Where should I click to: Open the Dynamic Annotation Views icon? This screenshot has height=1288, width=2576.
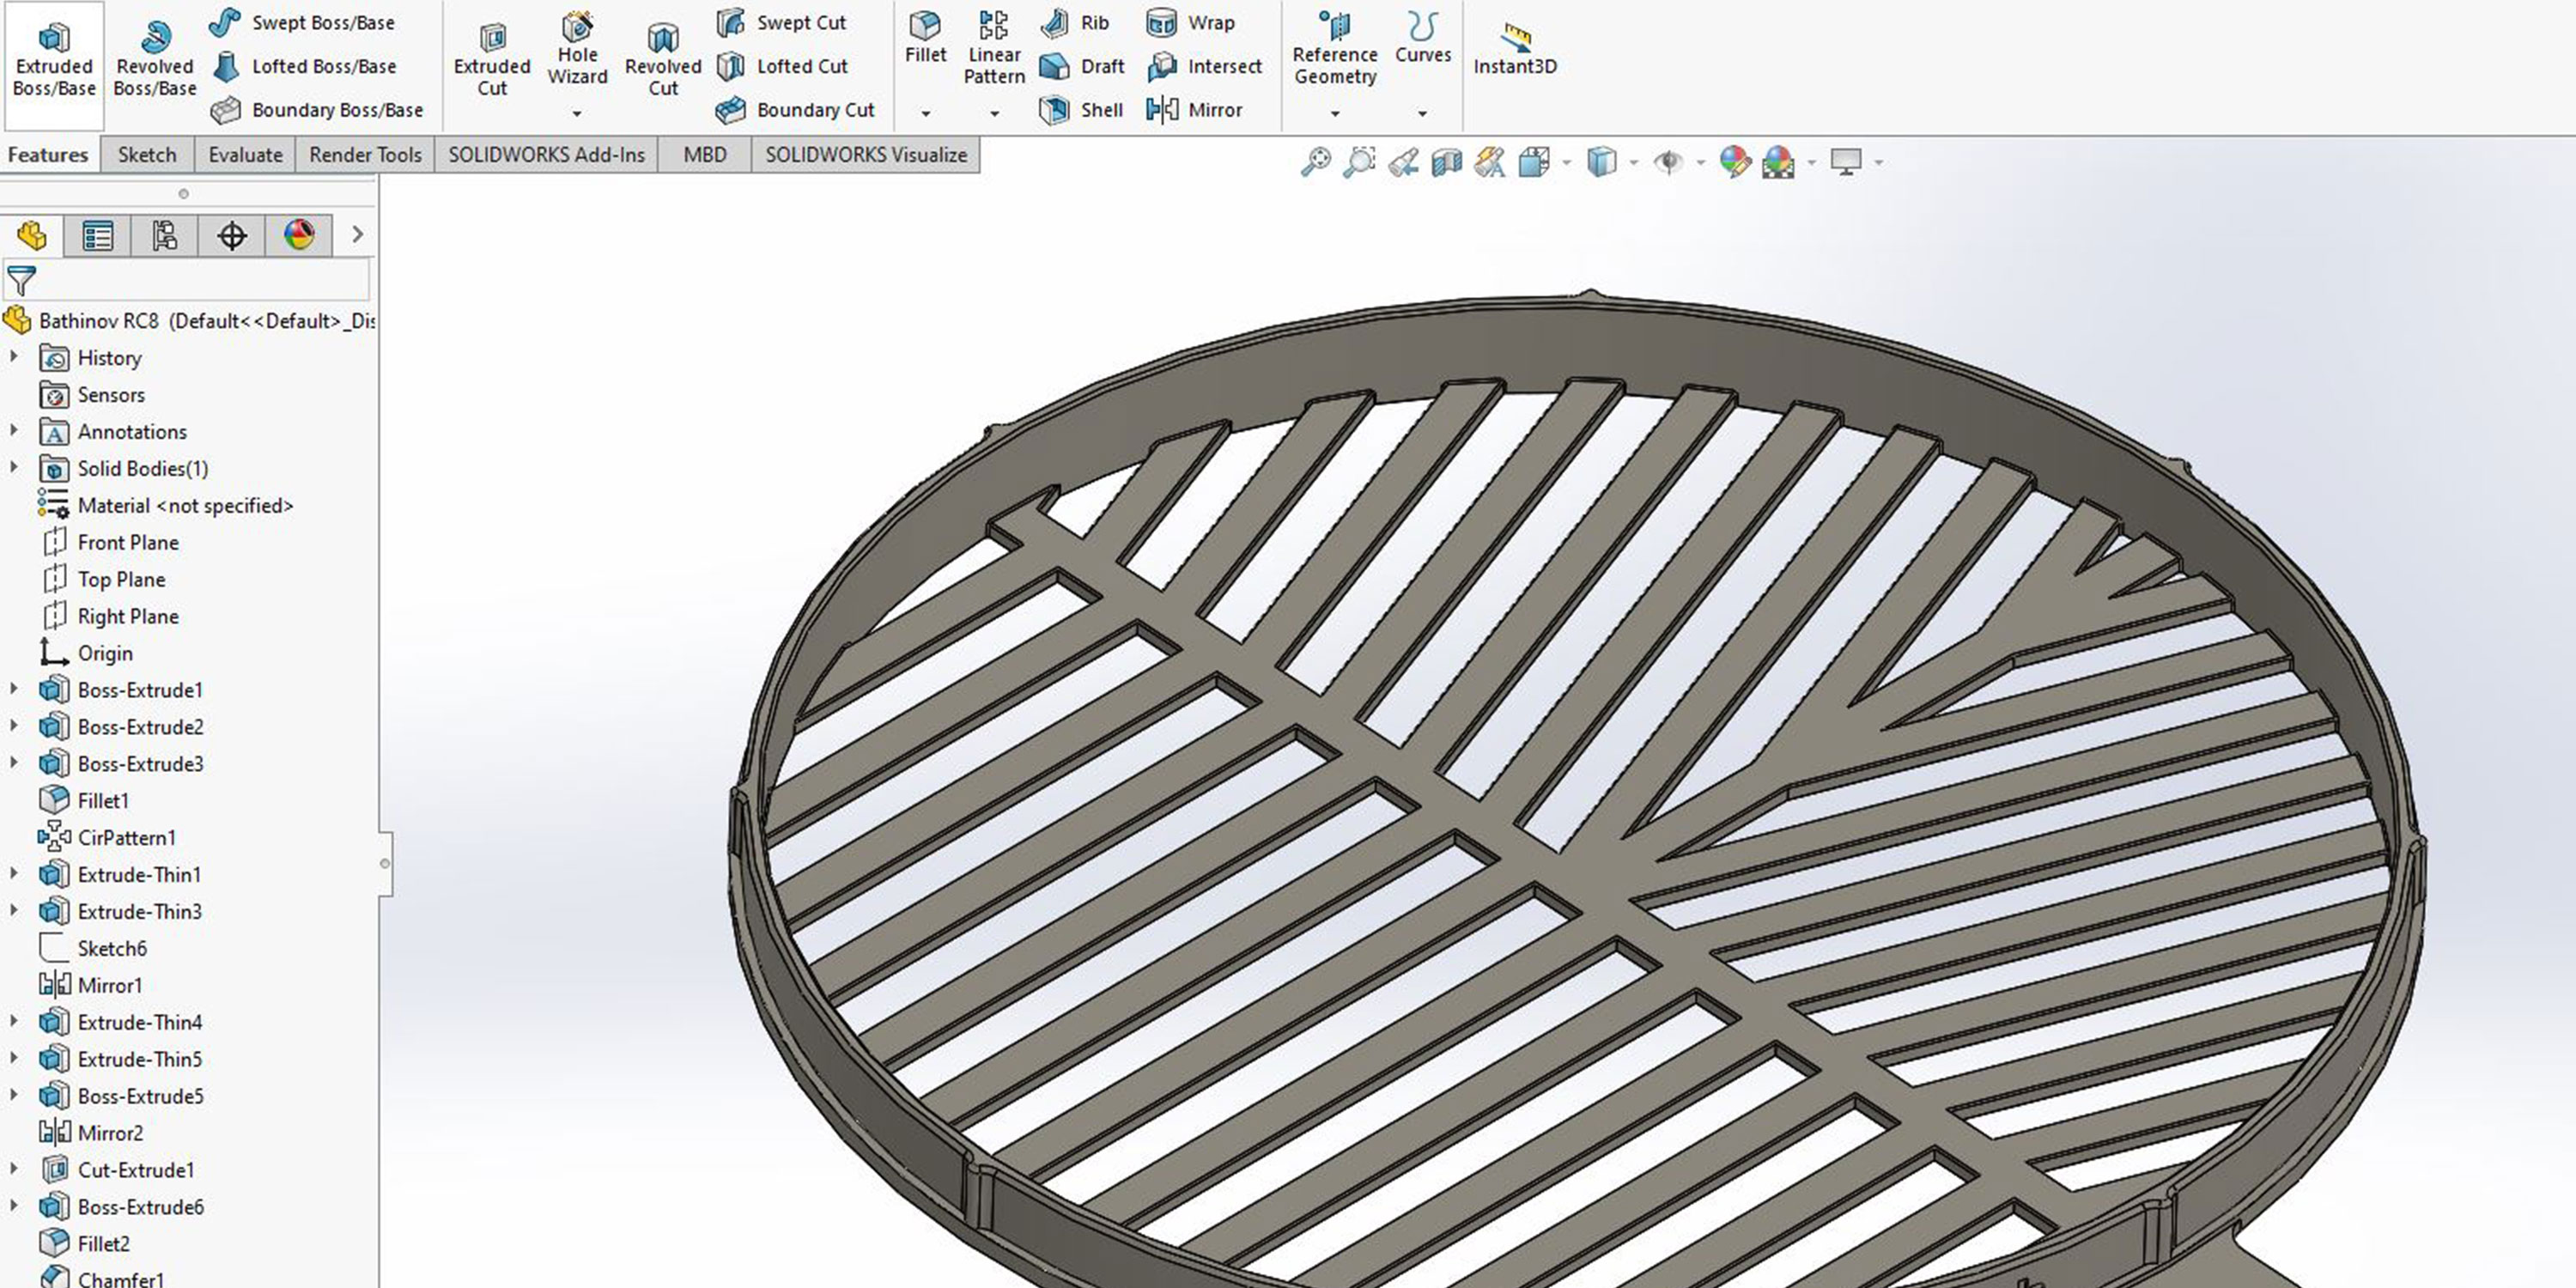click(x=1490, y=162)
